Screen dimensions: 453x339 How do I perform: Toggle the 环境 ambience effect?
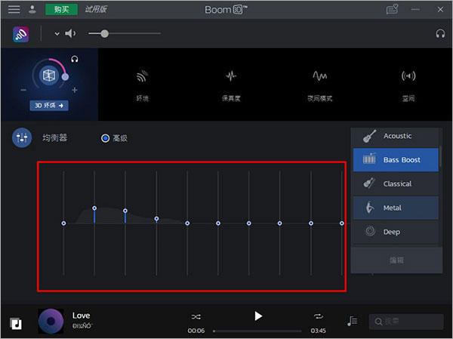pyautogui.click(x=142, y=85)
